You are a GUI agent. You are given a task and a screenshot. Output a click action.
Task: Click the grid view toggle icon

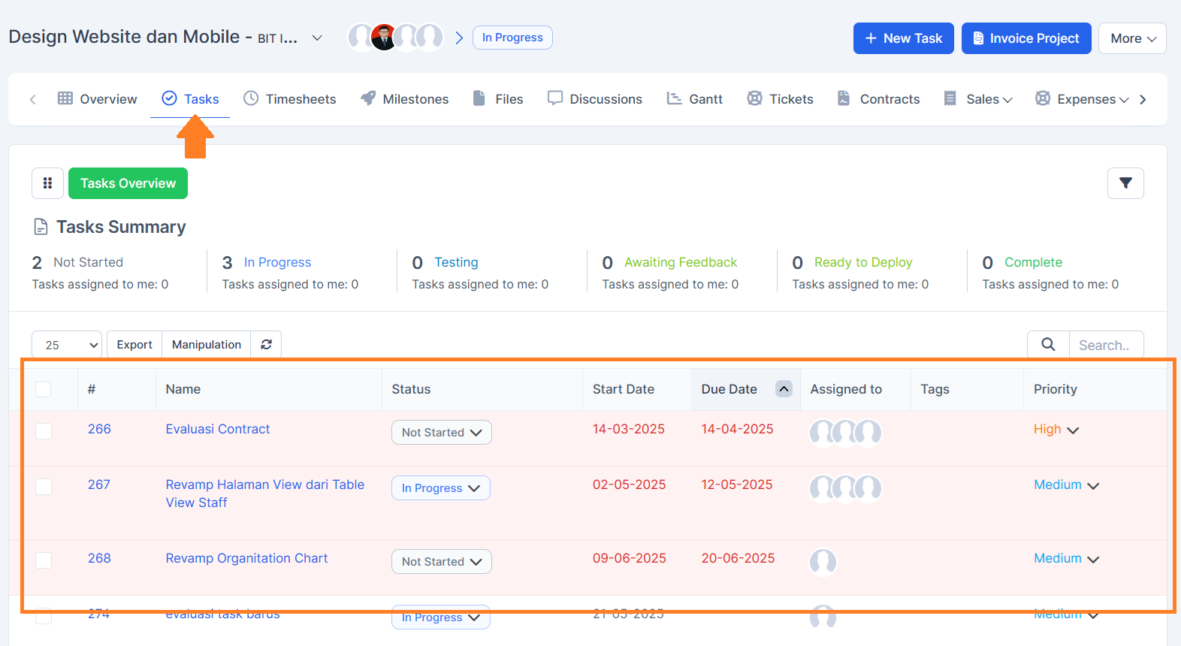pyautogui.click(x=47, y=183)
